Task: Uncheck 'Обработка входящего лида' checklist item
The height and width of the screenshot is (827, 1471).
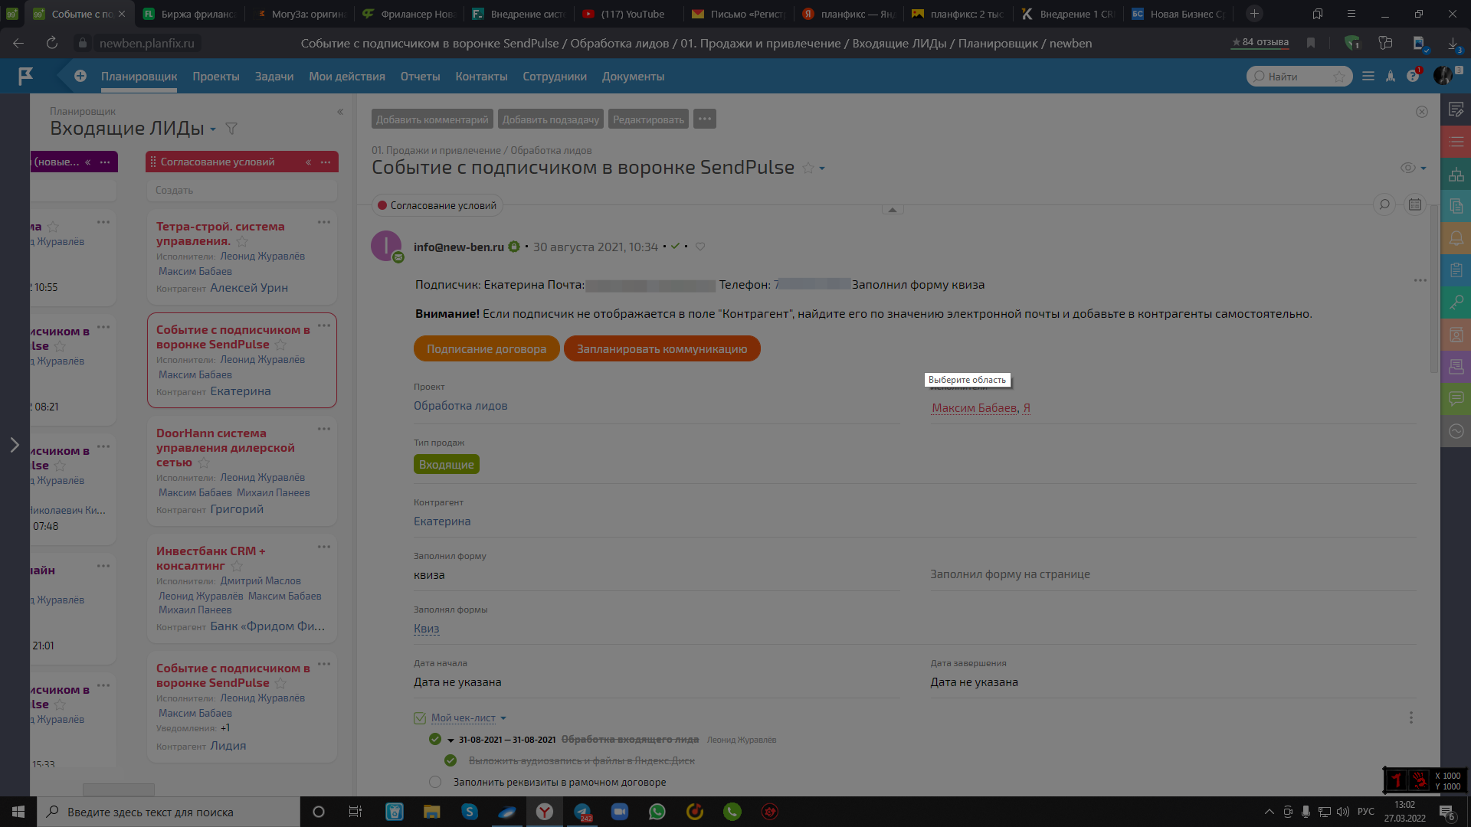Action: [435, 739]
